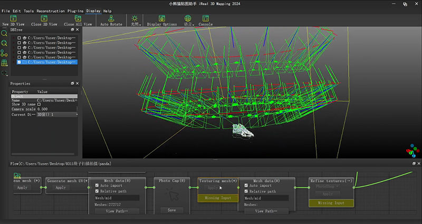The width and height of the screenshot is (422, 224).
Task: Enable the Show 3D name checkbox
Action: tap(39, 104)
